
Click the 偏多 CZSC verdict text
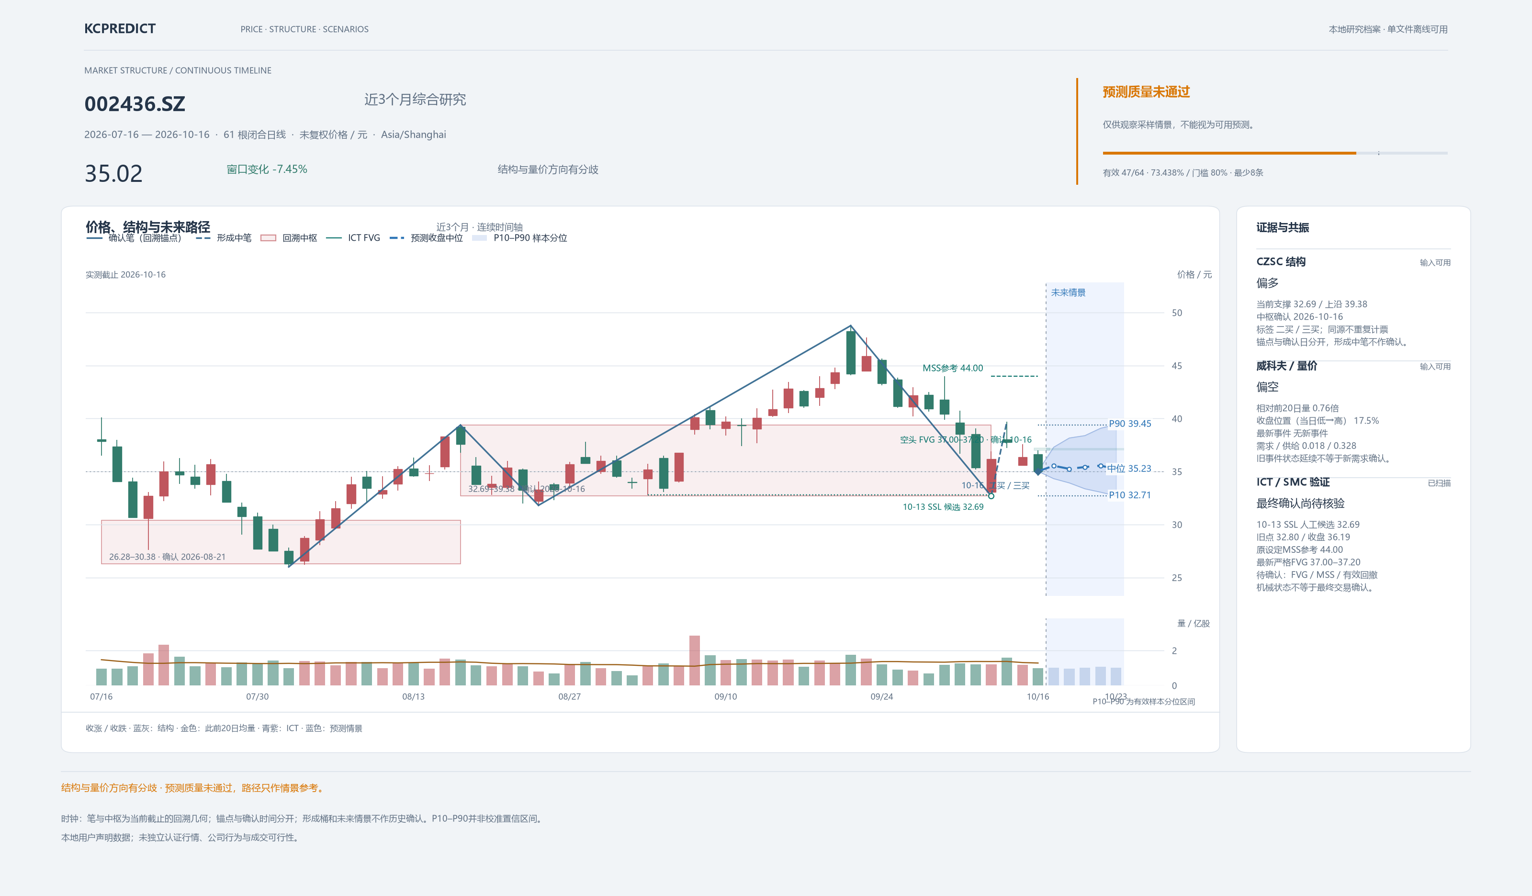[x=1267, y=283]
